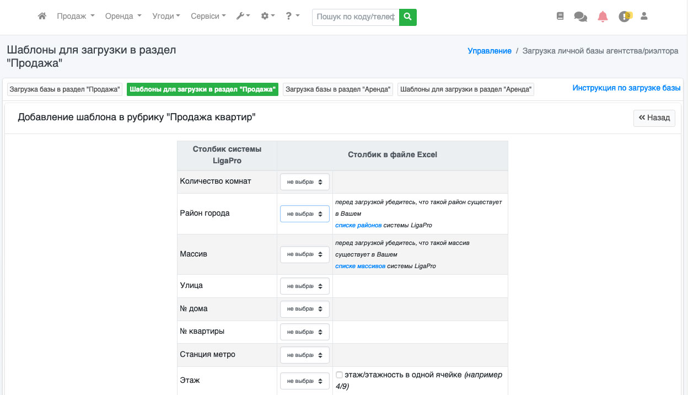Expand the Количество комнат column dropdown
The height and width of the screenshot is (395, 688).
(x=305, y=182)
